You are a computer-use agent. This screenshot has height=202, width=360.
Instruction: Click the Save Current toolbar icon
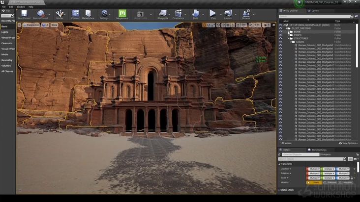(24, 14)
